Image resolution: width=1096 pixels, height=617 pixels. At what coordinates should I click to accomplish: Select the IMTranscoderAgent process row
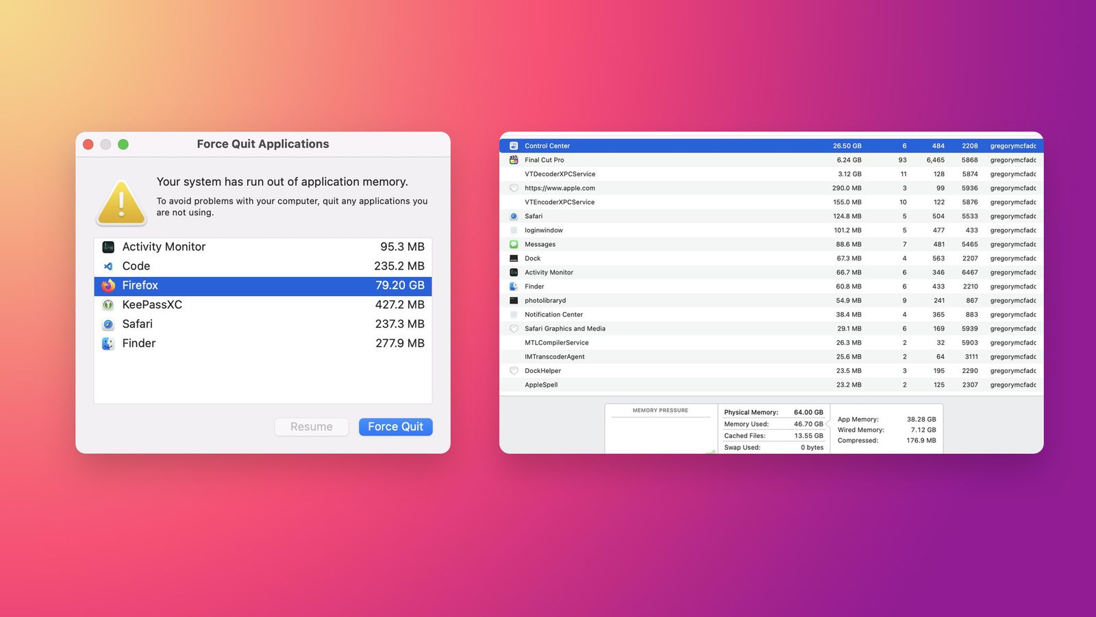(x=771, y=356)
